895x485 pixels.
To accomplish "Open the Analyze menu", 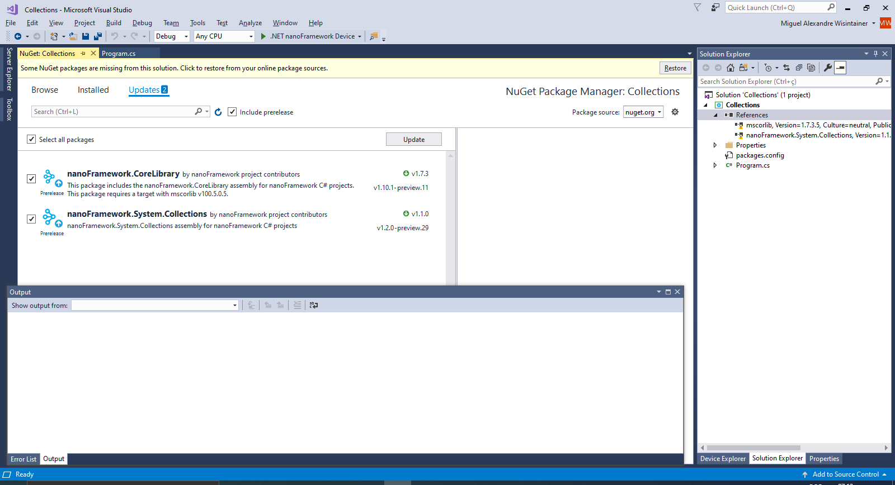I will 250,23.
